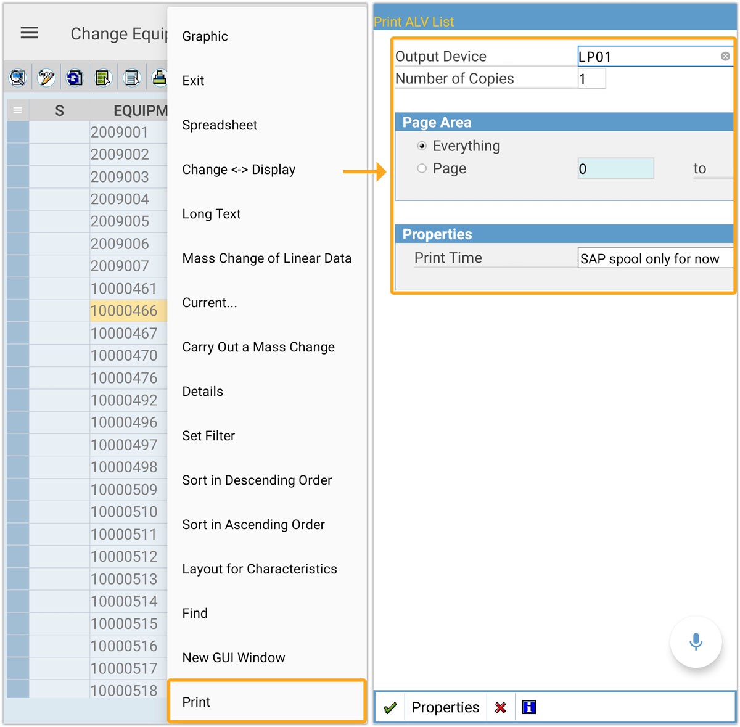Click the blue information icon
The width and height of the screenshot is (740, 727).
(x=528, y=708)
